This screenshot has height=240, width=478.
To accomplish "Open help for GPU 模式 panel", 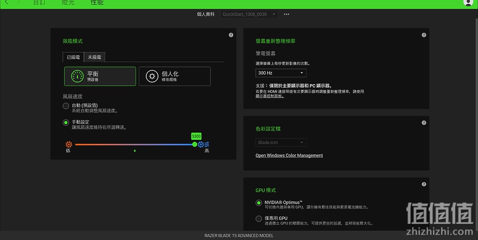I will pyautogui.click(x=424, y=185).
